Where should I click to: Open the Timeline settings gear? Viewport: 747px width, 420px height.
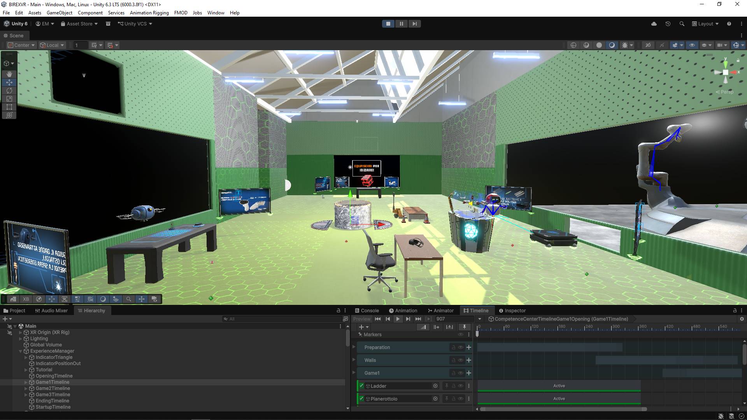[742, 319]
